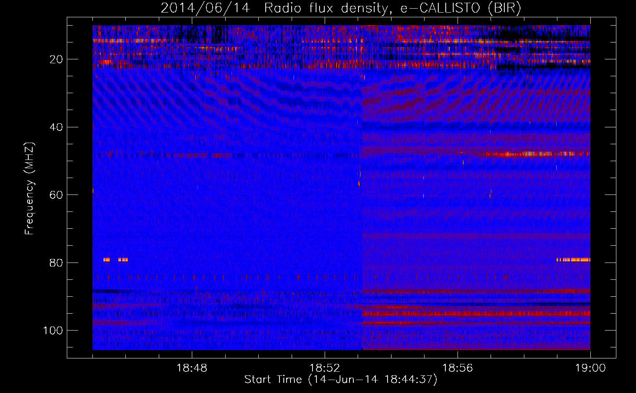The width and height of the screenshot is (636, 393).
Task: Click the 'Frequency (MHZ)' axis label
Action: point(30,188)
